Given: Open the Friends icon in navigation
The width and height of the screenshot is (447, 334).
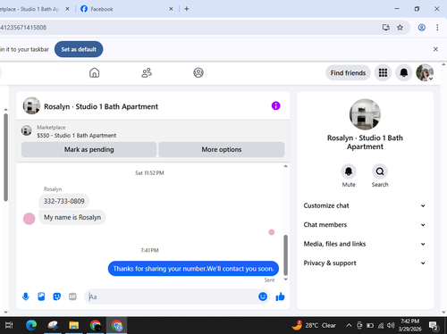Looking at the screenshot, I should point(147,72).
